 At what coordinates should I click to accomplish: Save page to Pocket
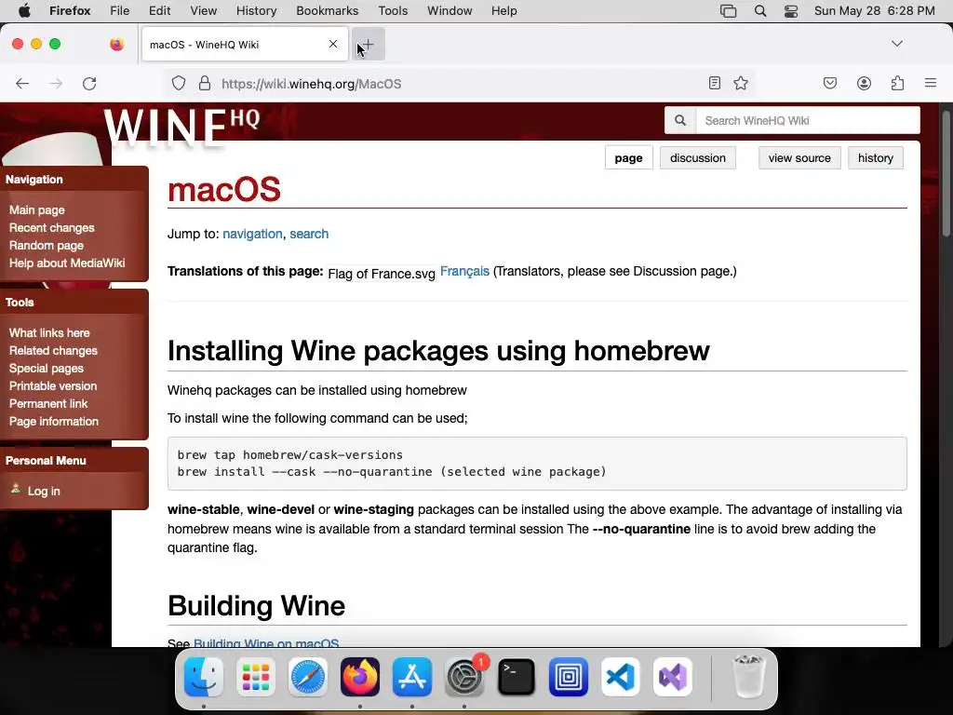click(829, 83)
